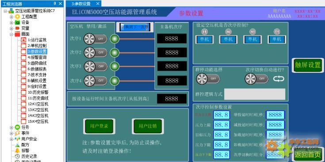
Task: Expand the 用户安全 tree node
Action: click(11, 139)
